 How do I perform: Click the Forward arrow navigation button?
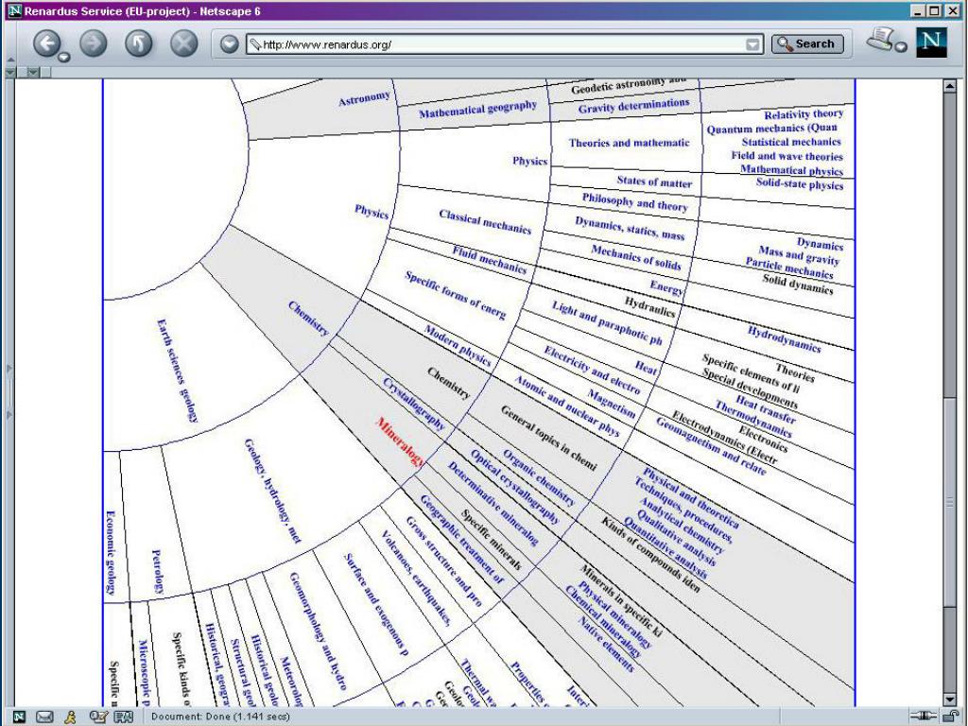tap(94, 43)
